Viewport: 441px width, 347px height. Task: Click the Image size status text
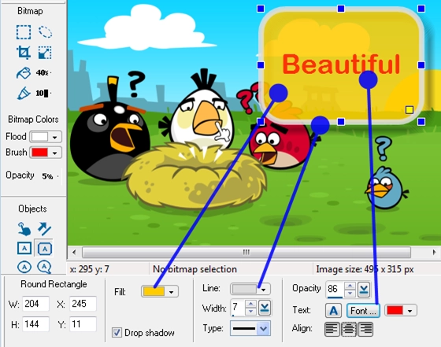(365, 269)
